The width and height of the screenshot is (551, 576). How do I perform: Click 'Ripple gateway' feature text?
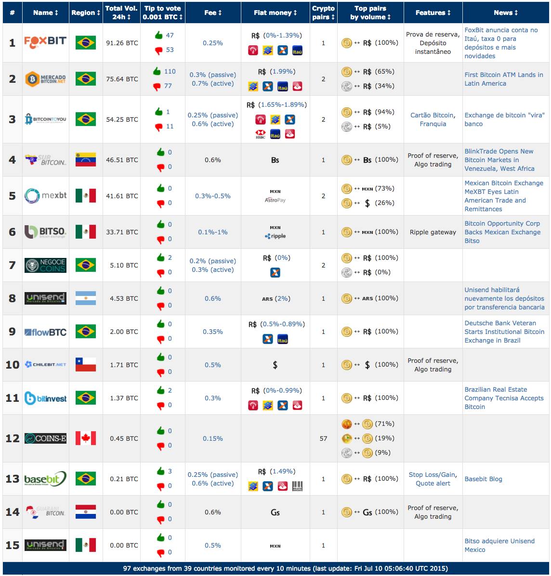click(x=433, y=232)
